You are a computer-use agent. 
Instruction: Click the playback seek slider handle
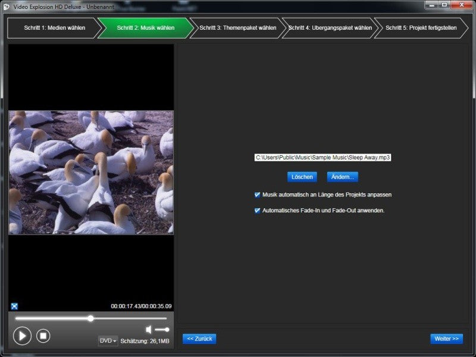pyautogui.click(x=91, y=318)
